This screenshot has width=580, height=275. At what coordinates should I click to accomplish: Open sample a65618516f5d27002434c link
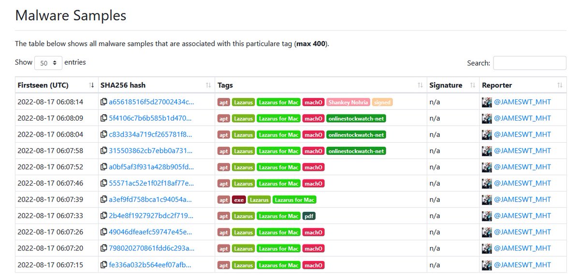(x=151, y=102)
